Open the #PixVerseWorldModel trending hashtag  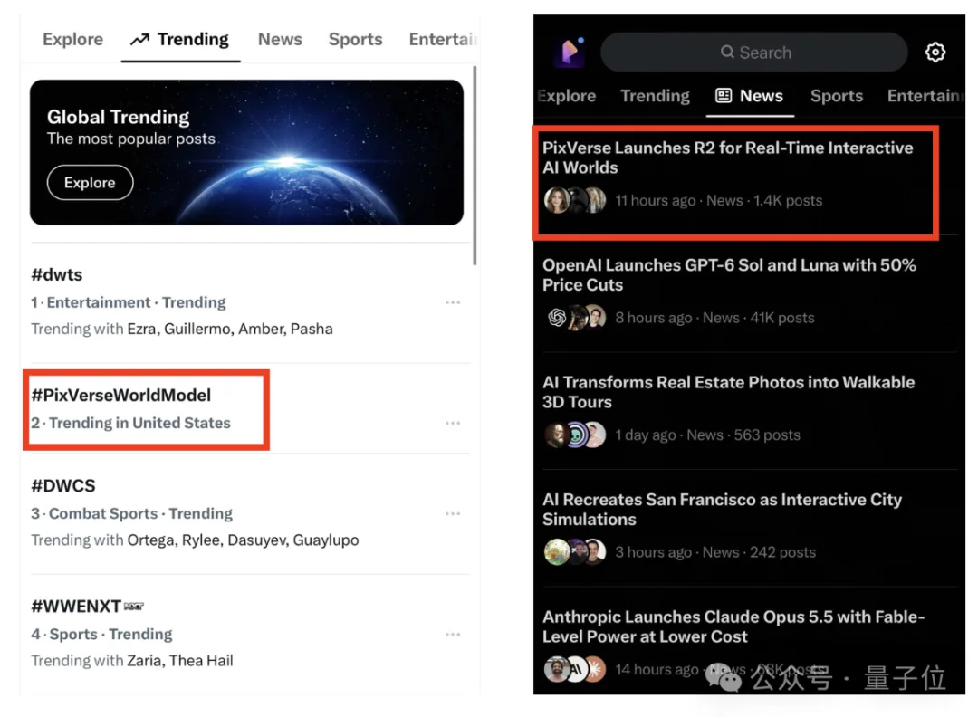(121, 396)
